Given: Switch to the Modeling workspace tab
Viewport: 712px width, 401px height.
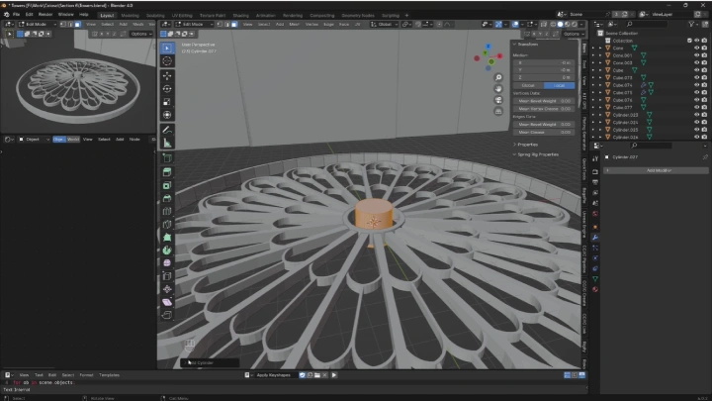Looking at the screenshot, I should (x=130, y=16).
